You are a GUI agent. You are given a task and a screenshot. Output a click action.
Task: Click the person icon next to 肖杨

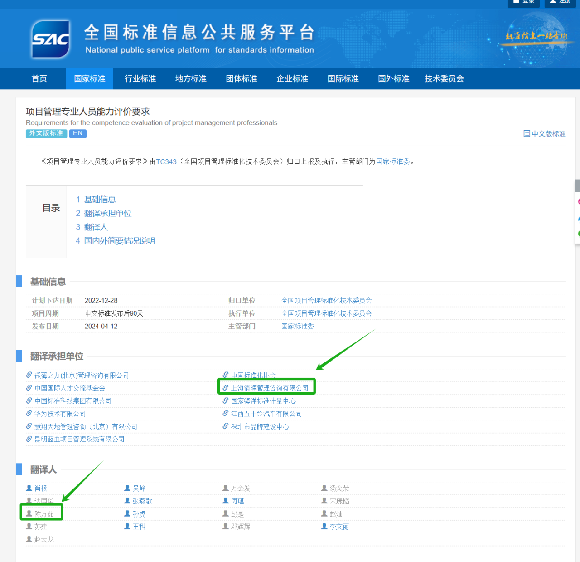point(29,488)
